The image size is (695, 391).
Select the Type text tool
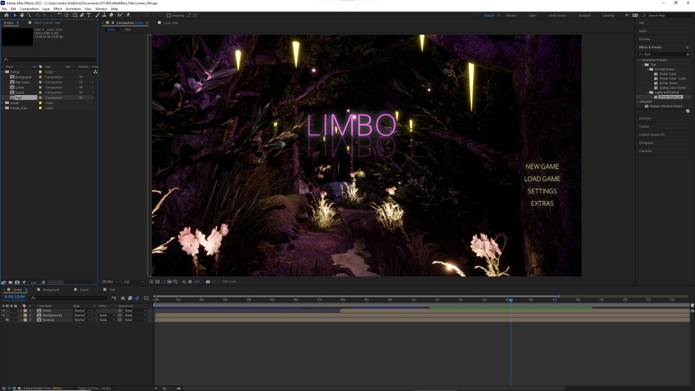tap(89, 15)
